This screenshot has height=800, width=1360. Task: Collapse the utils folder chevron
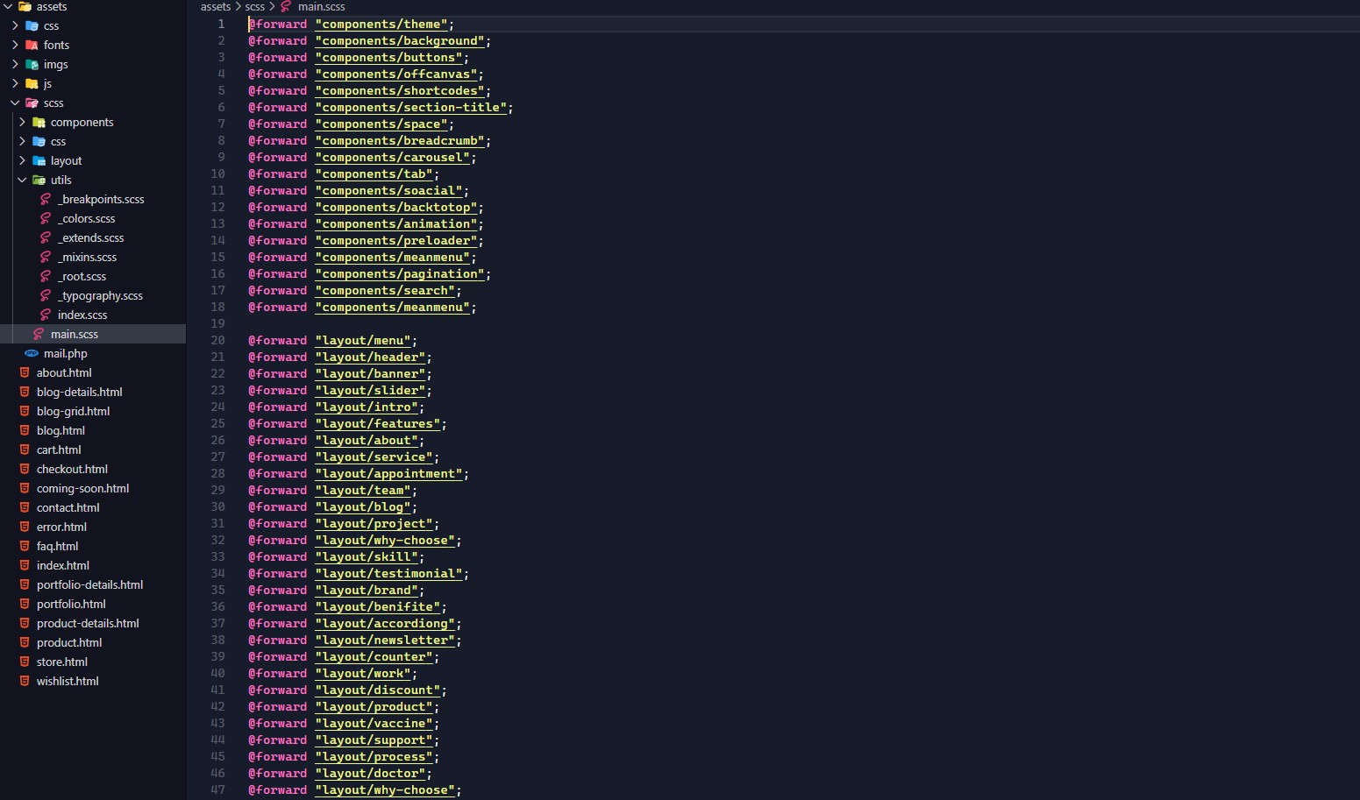tap(22, 181)
